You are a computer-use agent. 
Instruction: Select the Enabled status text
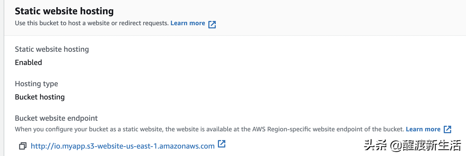(x=28, y=62)
